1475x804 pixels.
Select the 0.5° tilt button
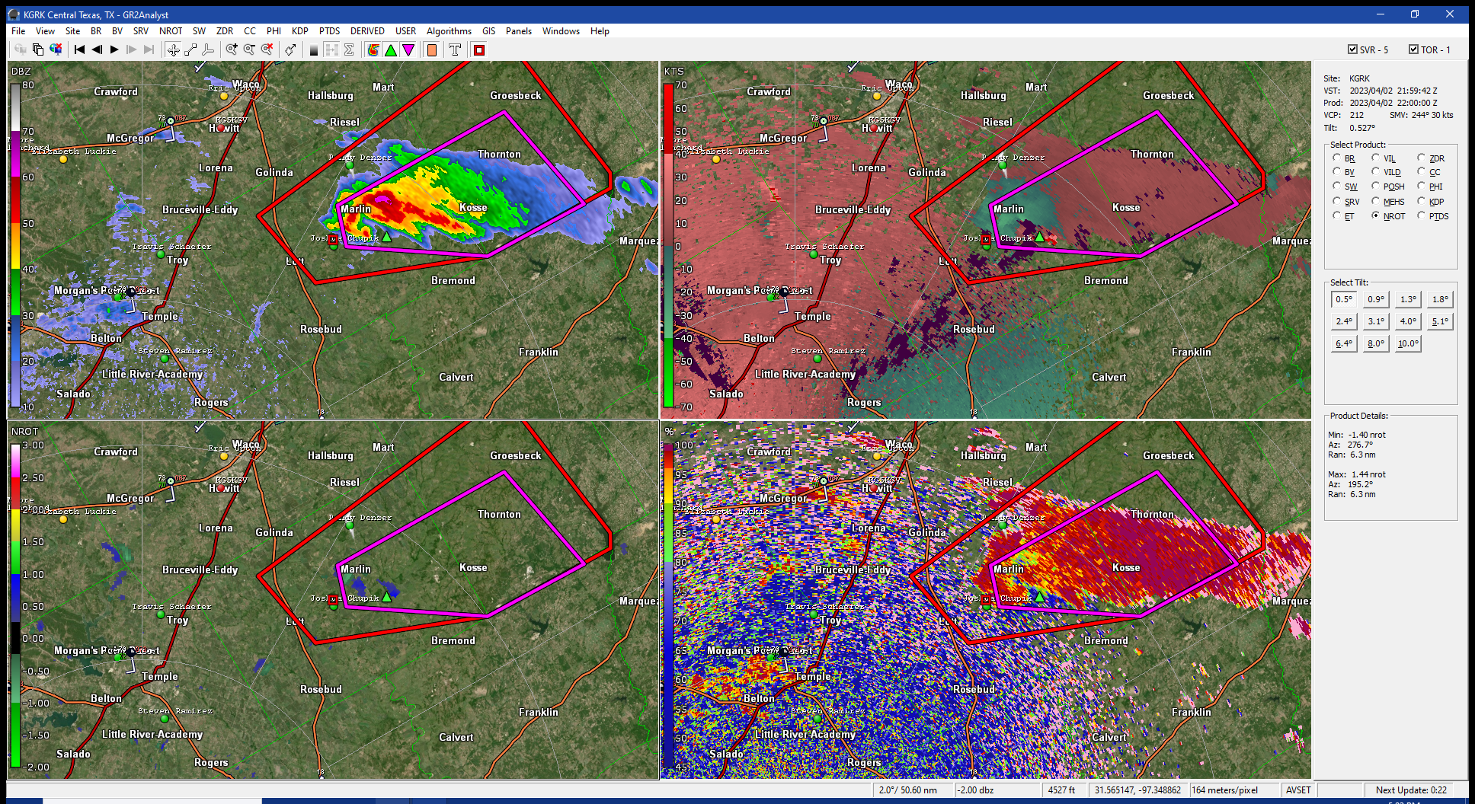[x=1344, y=299]
